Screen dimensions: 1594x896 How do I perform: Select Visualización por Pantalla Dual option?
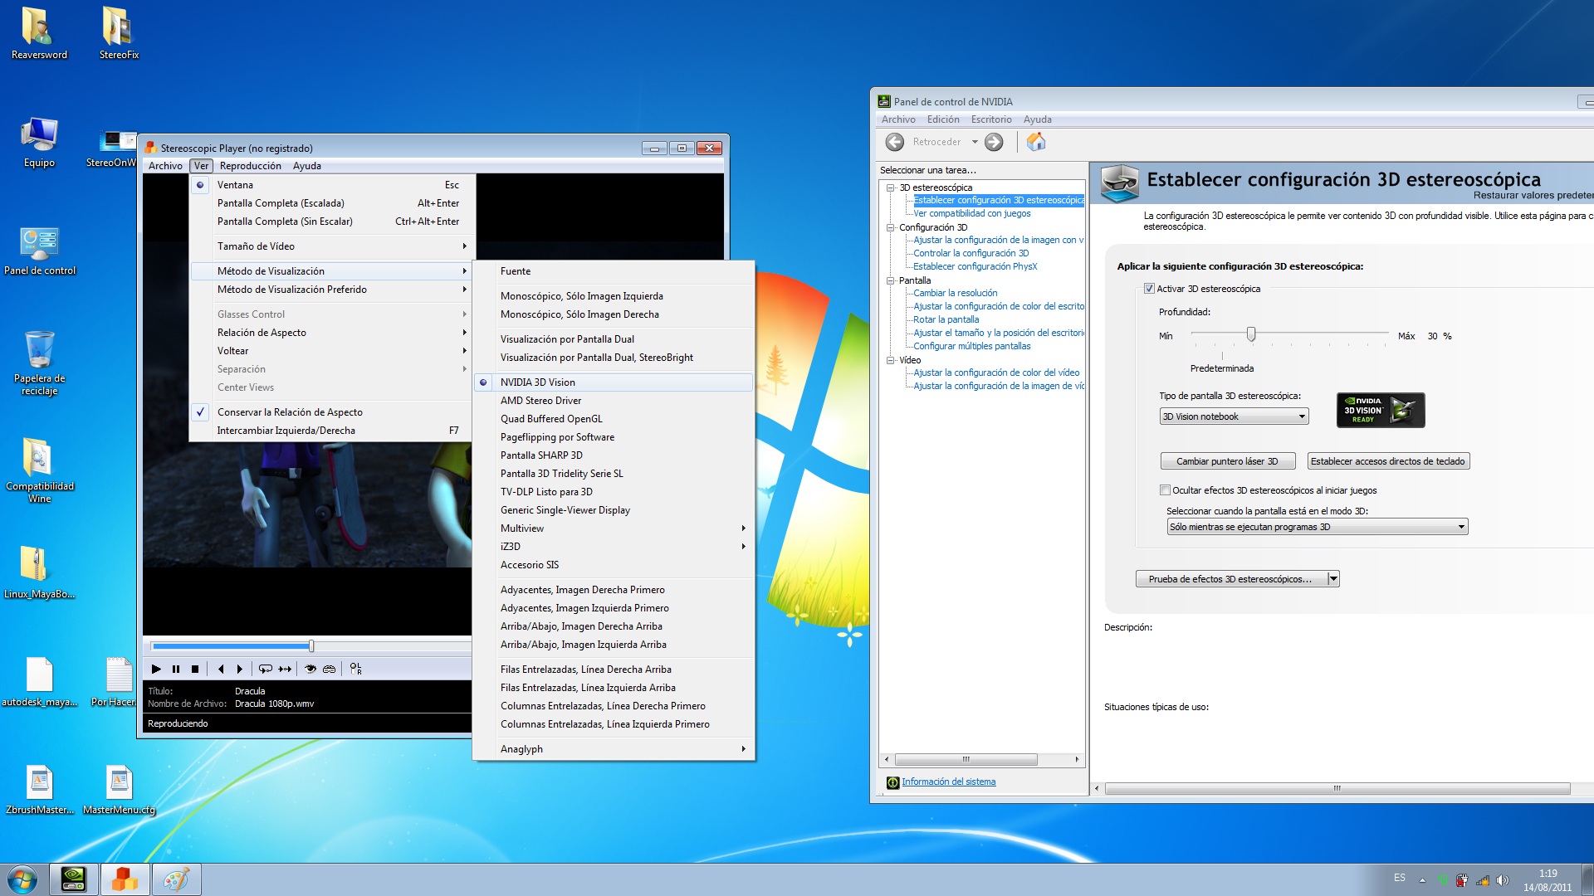[614, 339]
